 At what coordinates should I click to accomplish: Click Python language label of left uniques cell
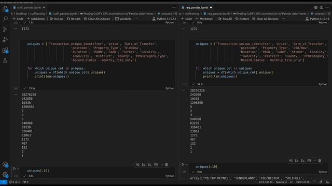click(170, 88)
